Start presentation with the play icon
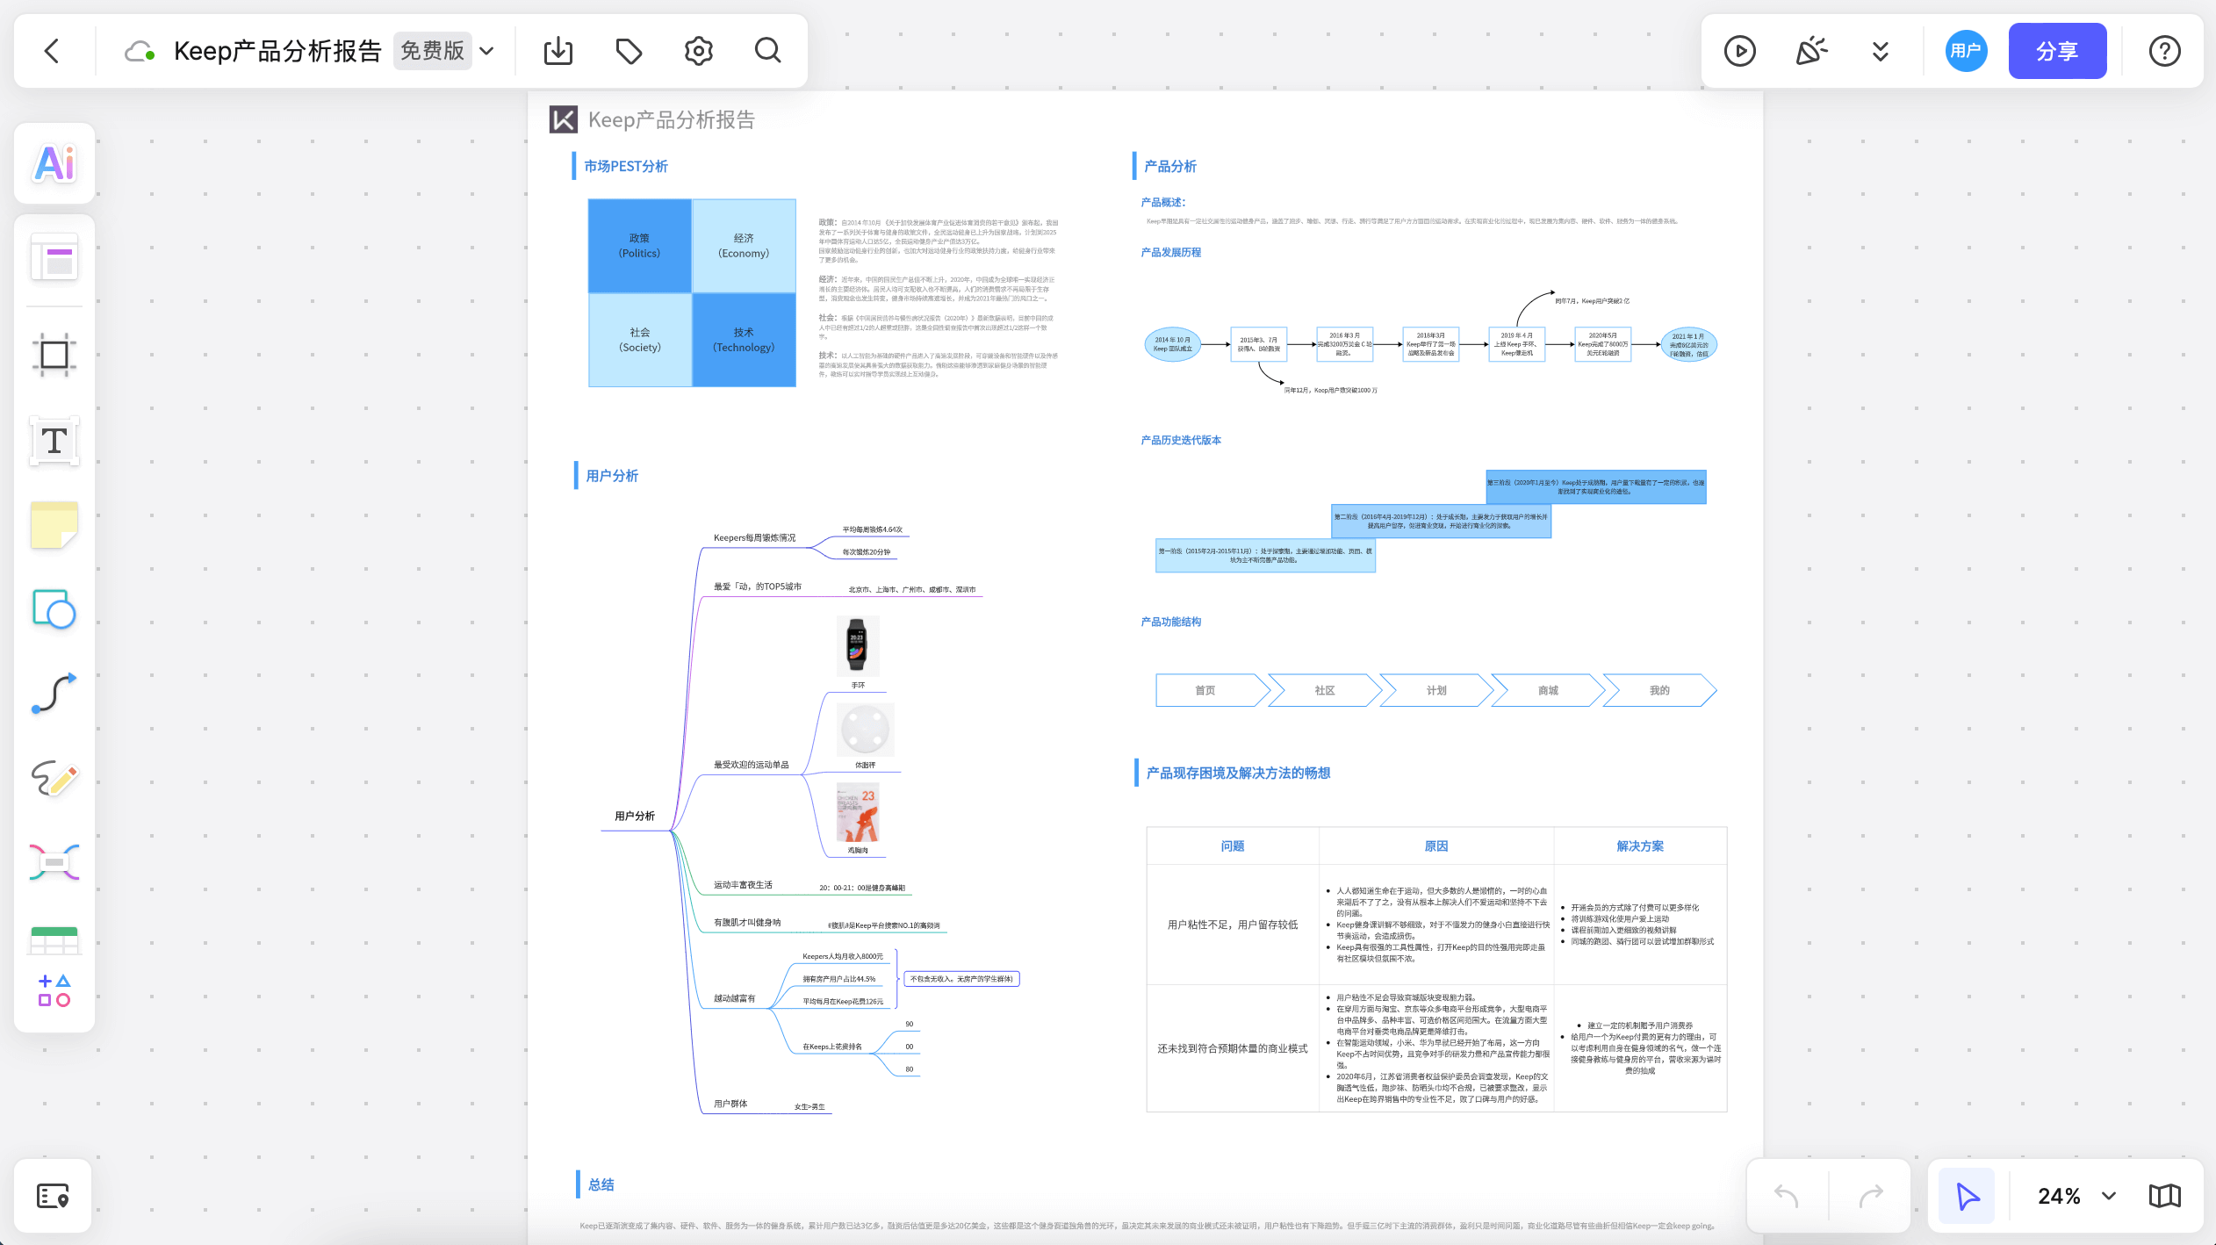Screen dimensions: 2216x1245 coord(1739,51)
